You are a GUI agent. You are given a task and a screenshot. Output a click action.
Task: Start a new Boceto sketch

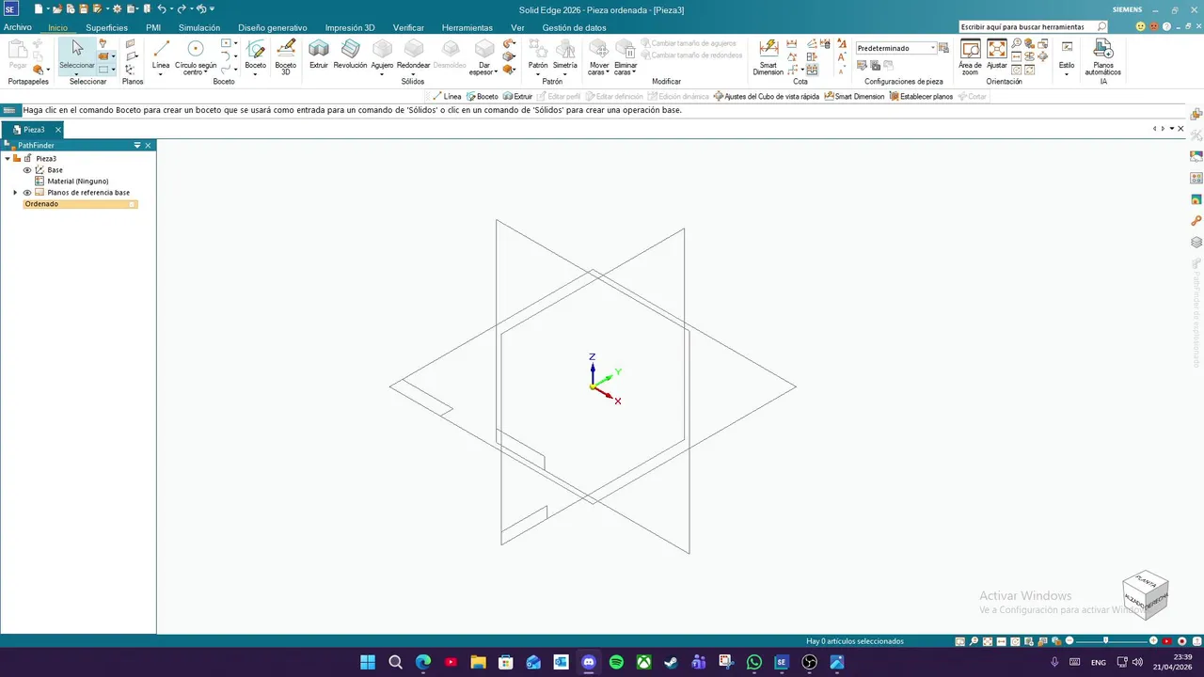256,52
